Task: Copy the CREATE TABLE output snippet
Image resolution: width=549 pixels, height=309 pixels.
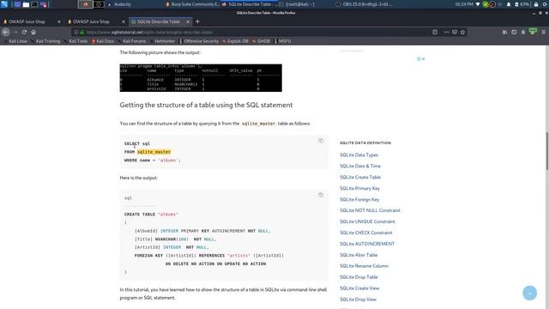Action: (x=321, y=195)
